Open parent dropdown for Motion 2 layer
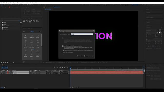 pos(64,72)
